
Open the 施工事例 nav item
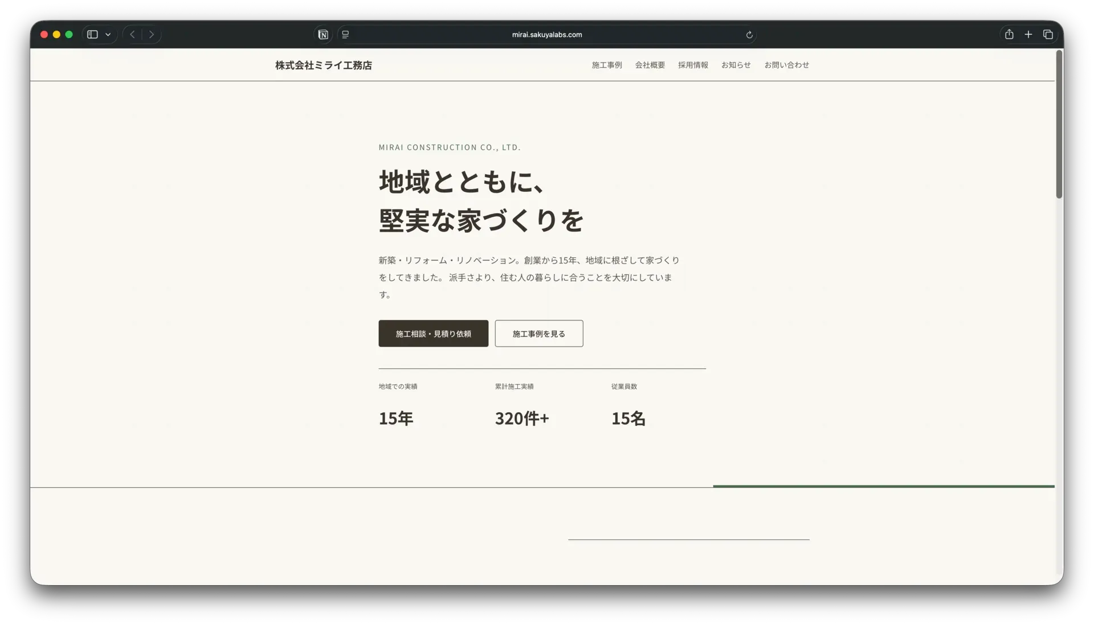pos(607,65)
